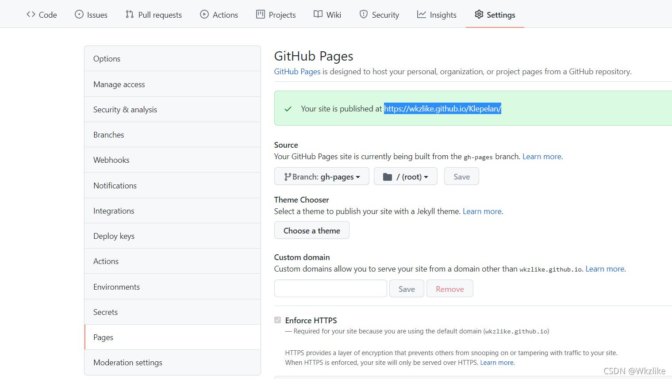The height and width of the screenshot is (379, 672).
Task: Click the Actions play icon in top nav
Action: point(204,14)
